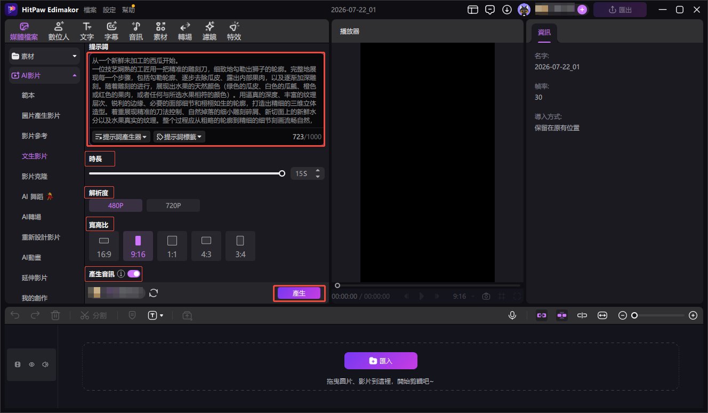Click the timeline marker icon

[x=132, y=315]
